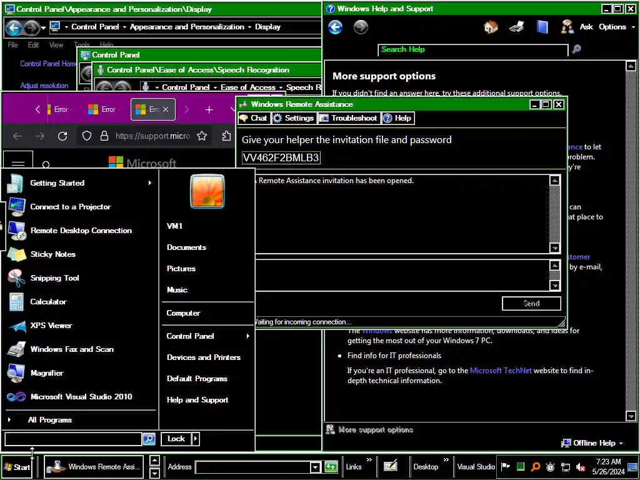Open the Microsoft site hamburger menu
This screenshot has height=480, width=640.
[x=18, y=163]
